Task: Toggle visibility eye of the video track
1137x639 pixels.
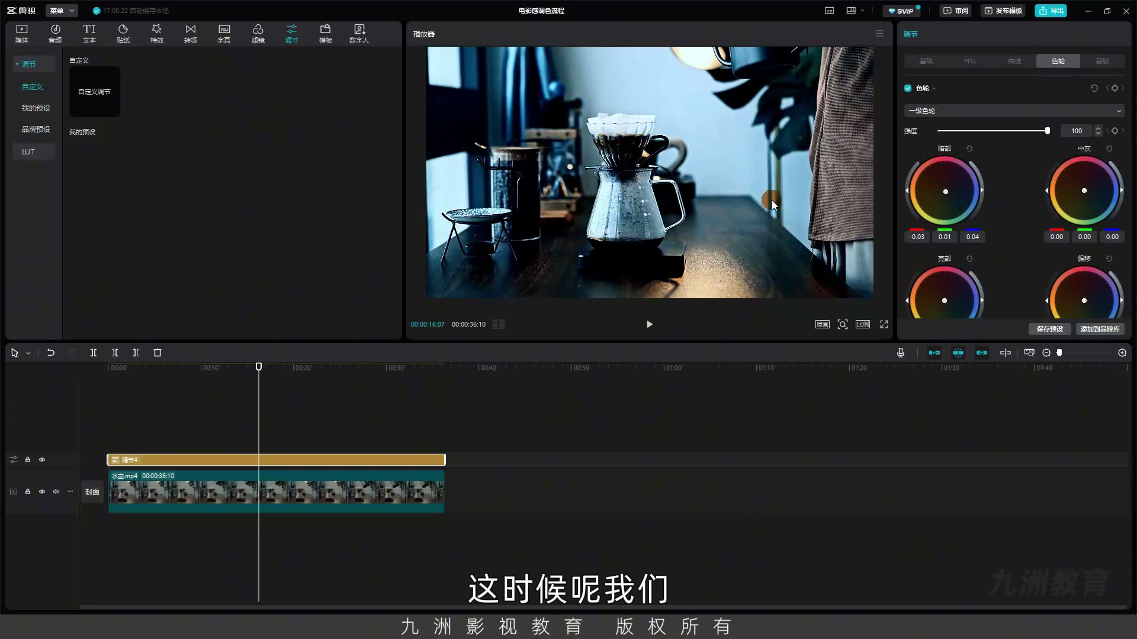Action: (x=42, y=492)
